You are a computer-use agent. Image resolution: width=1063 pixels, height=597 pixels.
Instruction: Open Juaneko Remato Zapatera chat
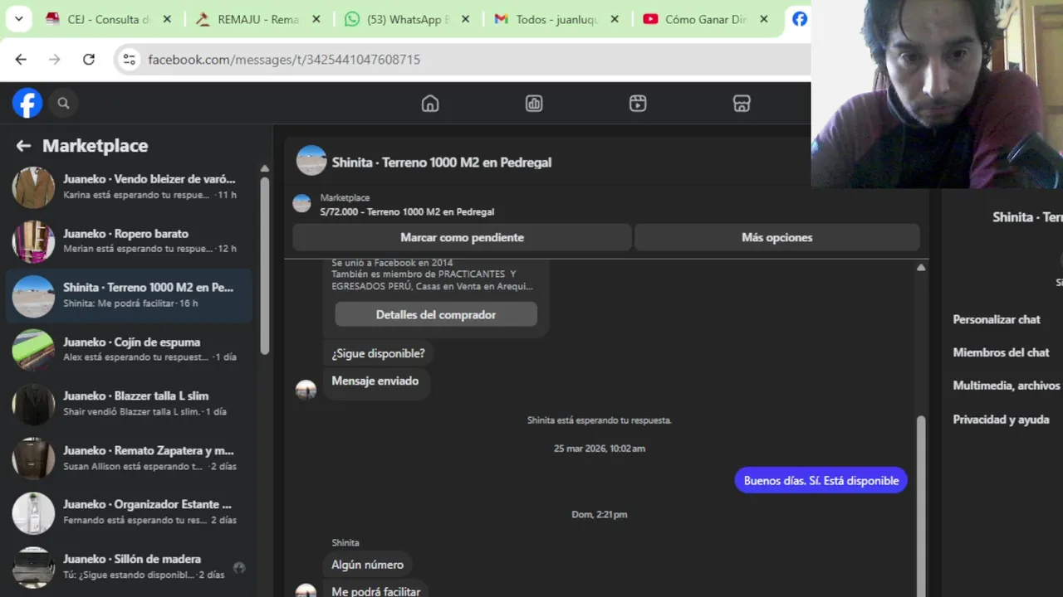[x=129, y=459]
